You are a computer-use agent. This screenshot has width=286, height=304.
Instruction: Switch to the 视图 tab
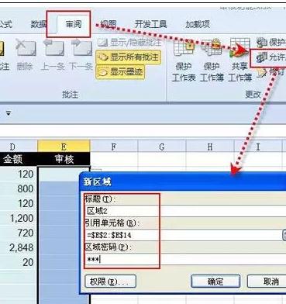(x=109, y=24)
